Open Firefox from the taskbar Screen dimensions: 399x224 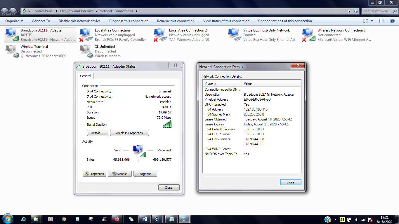click(117, 219)
